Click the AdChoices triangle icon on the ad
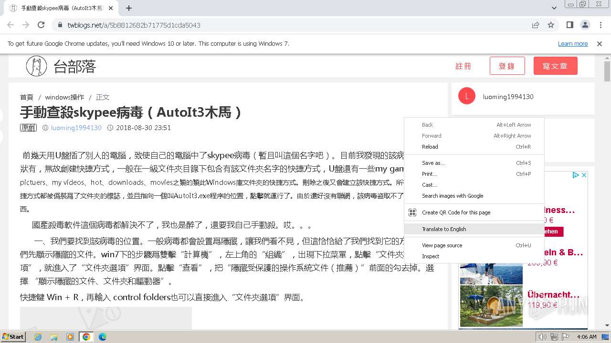 pos(576,175)
